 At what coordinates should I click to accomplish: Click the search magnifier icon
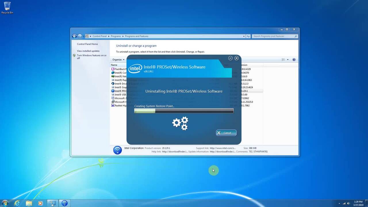tap(296, 36)
